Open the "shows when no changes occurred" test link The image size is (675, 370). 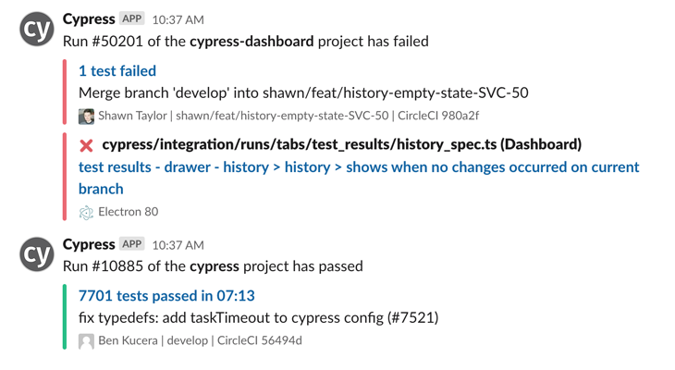pos(359,167)
